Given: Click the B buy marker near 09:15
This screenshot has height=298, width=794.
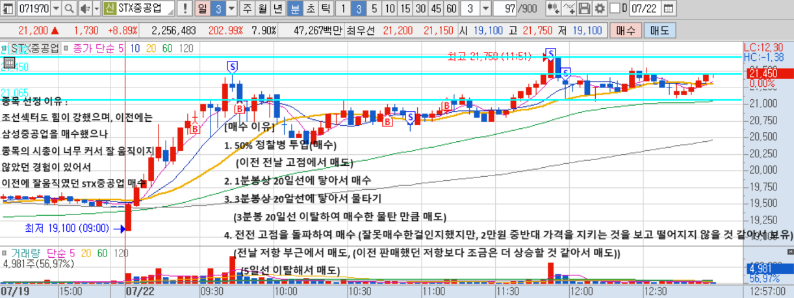Looking at the screenshot, I should (194, 129).
